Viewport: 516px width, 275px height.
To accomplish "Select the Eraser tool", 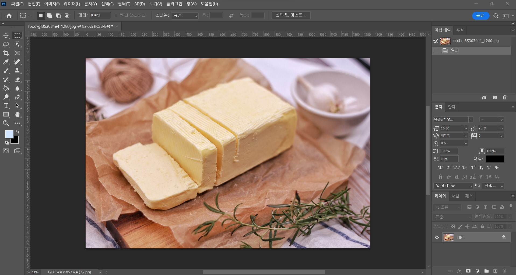I will (17, 80).
